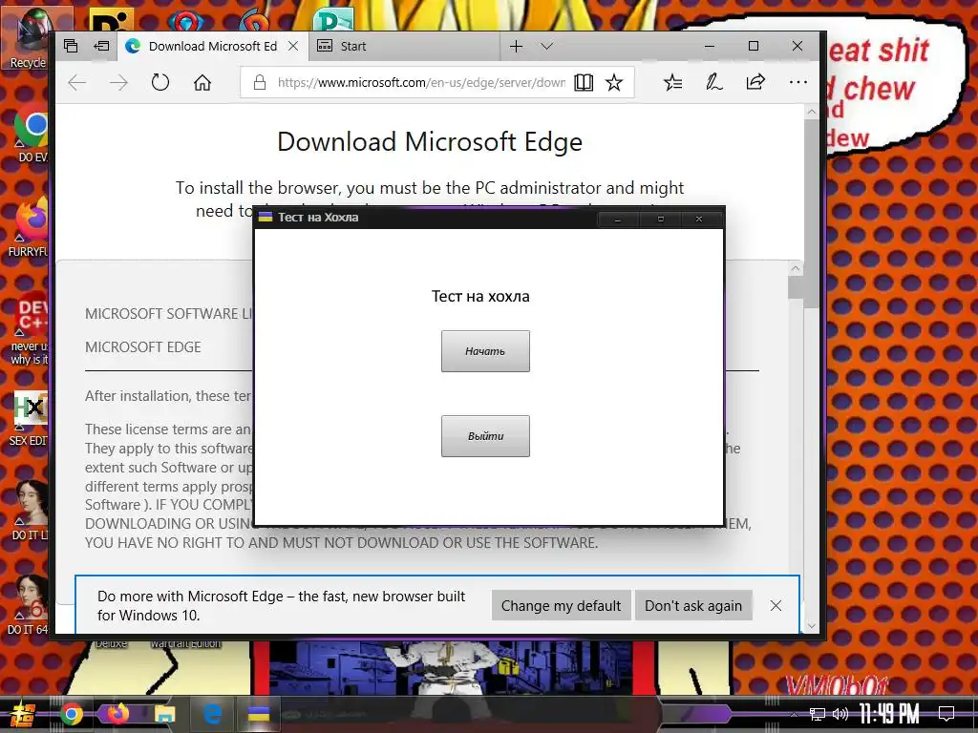Open Edge favorites hub
The width and height of the screenshot is (978, 733).
[672, 82]
